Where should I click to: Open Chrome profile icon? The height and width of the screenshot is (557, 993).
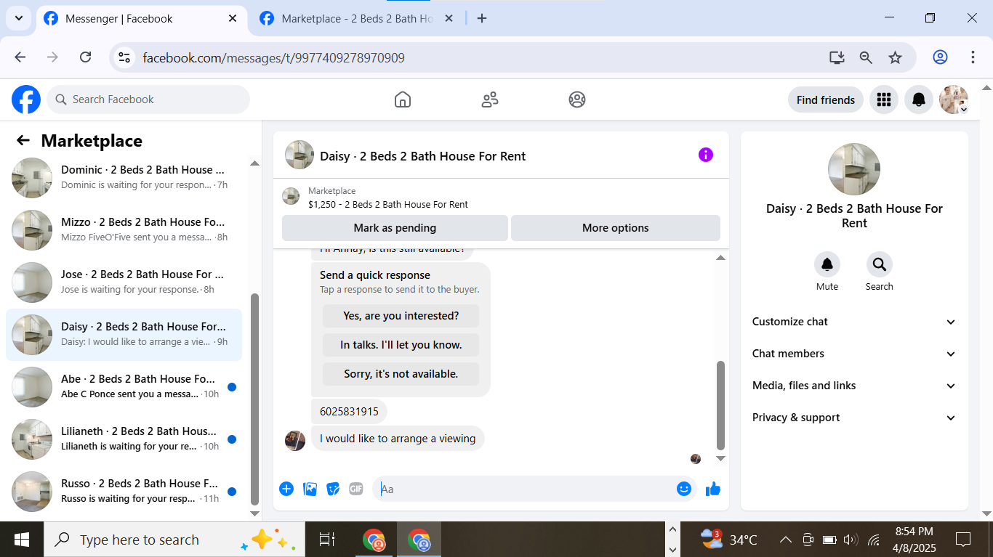tap(940, 57)
